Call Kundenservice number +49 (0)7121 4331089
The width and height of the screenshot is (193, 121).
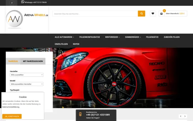[98, 115]
